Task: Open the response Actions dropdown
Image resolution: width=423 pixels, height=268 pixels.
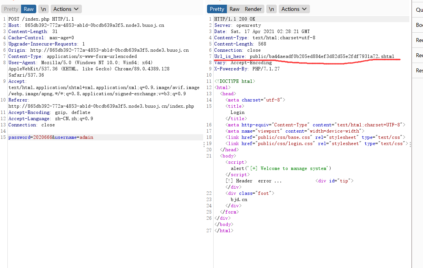Action: (294, 9)
